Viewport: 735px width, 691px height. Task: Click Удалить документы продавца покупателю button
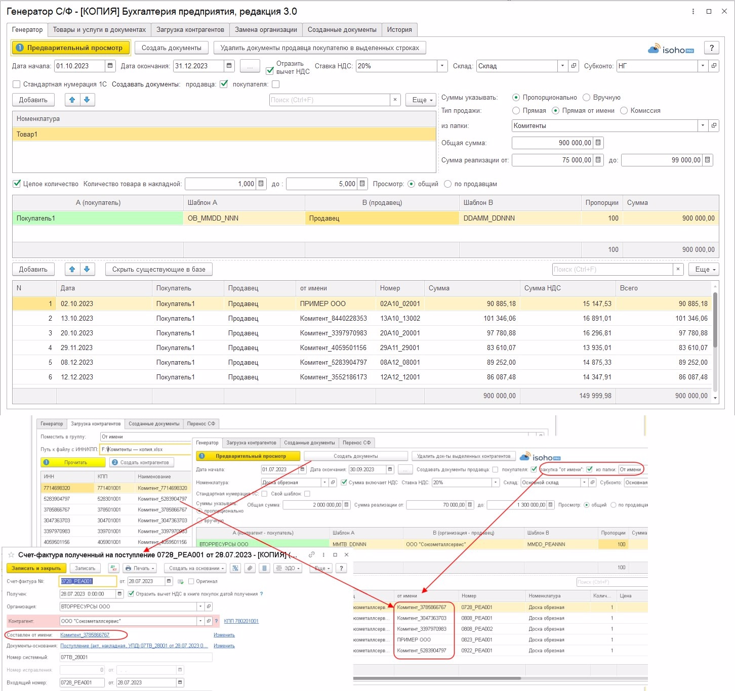tap(320, 48)
